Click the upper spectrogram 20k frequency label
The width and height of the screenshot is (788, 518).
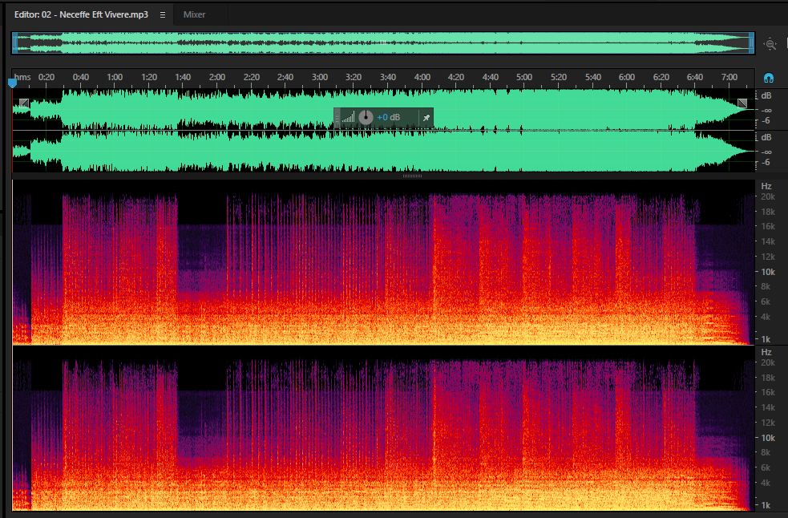768,196
